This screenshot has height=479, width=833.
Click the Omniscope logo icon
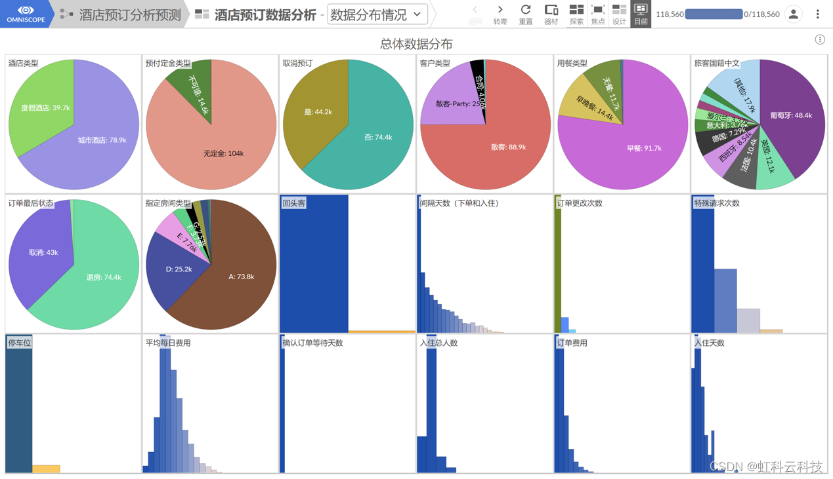[x=26, y=10]
